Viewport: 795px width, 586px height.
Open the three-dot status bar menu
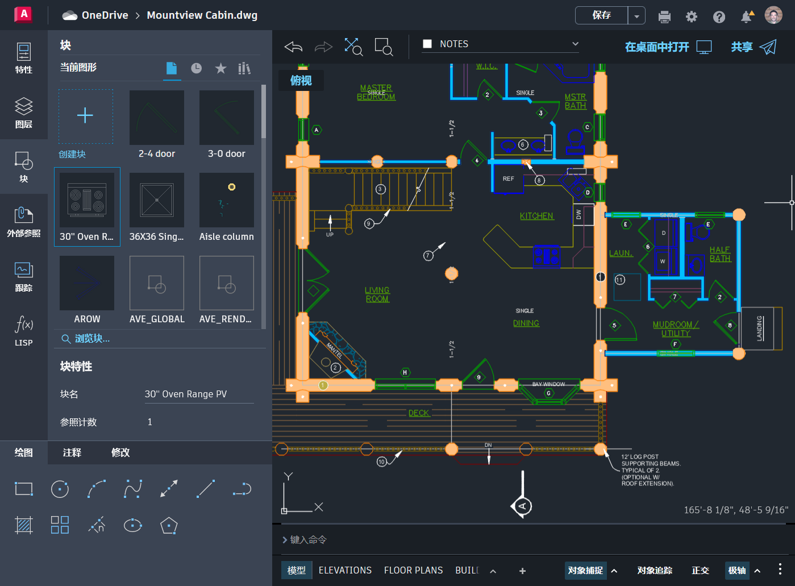(x=780, y=570)
